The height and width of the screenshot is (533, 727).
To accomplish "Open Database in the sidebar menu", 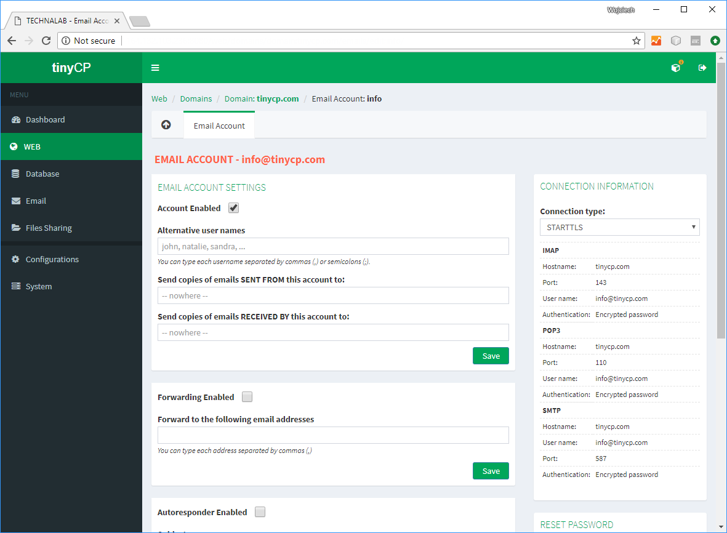I will click(71, 174).
